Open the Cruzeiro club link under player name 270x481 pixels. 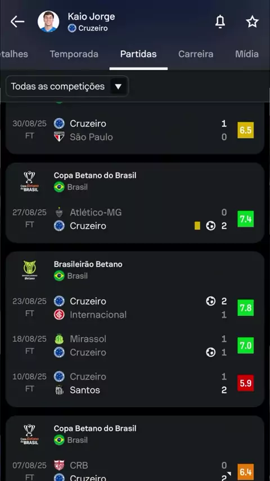[x=88, y=28]
